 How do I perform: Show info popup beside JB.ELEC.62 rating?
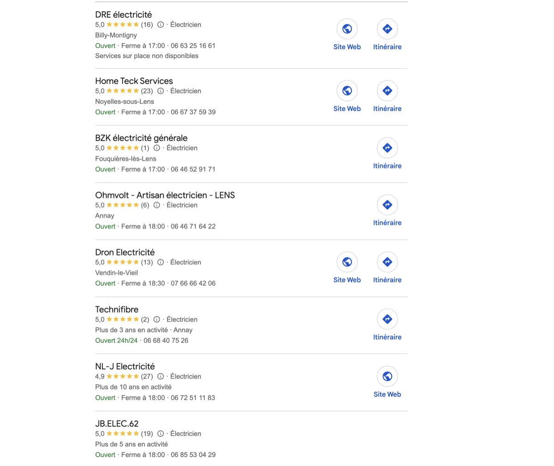point(160,434)
